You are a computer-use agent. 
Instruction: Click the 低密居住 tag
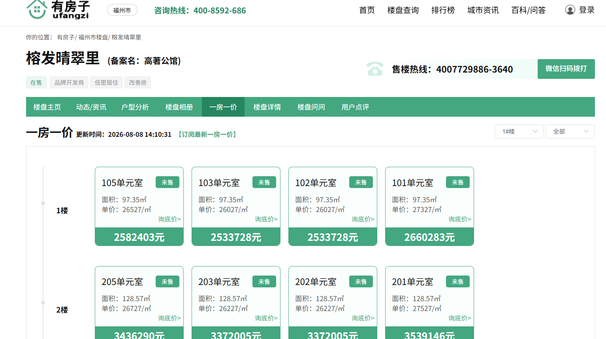click(106, 82)
